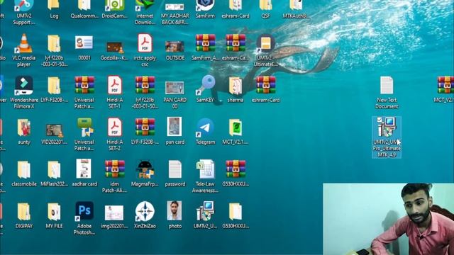454x255 pixels.
Task: Select the MCT_V2 WinRAR archive icon
Action: [445, 86]
